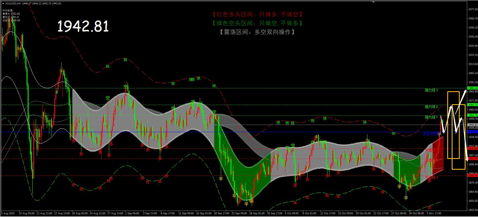Click the grey 1942.81 current price tag
The width and height of the screenshot is (478, 217).
click(x=472, y=125)
